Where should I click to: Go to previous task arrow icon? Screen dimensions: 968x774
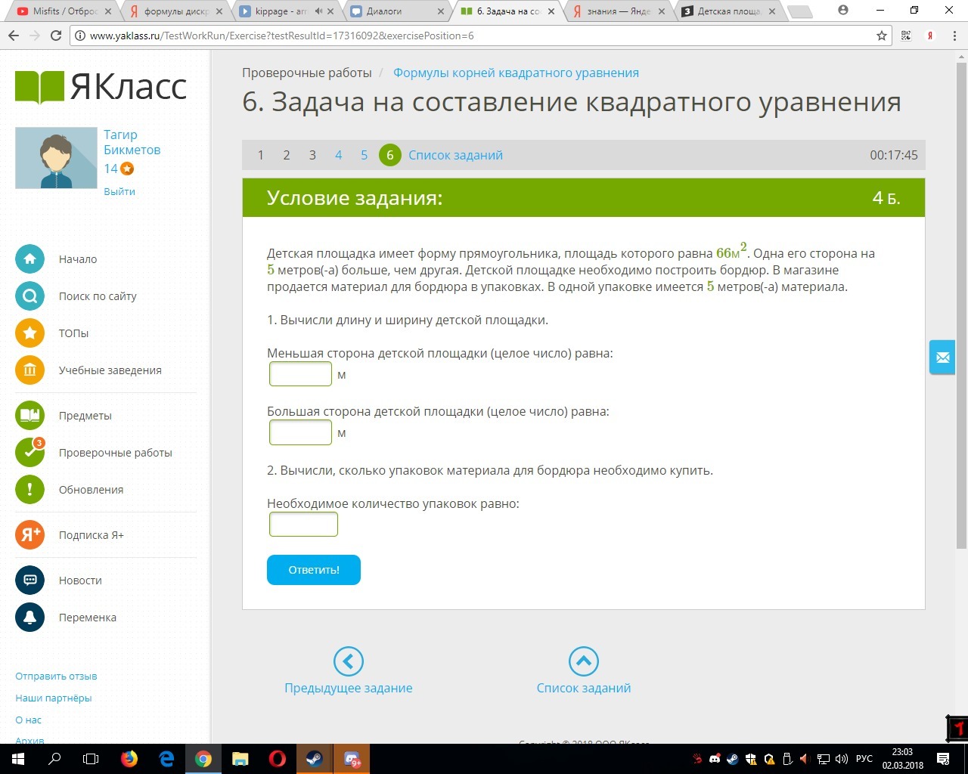pyautogui.click(x=349, y=661)
